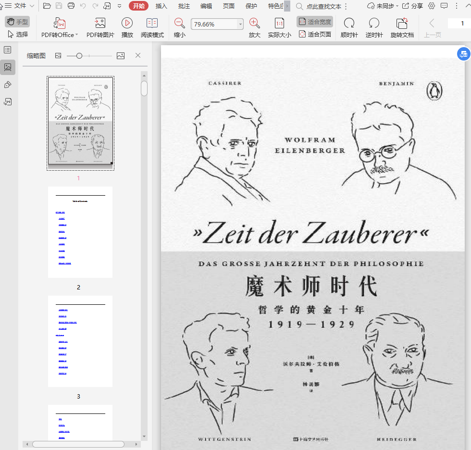Click 缩小 zoom out button
The image size is (471, 450).
tap(179, 27)
